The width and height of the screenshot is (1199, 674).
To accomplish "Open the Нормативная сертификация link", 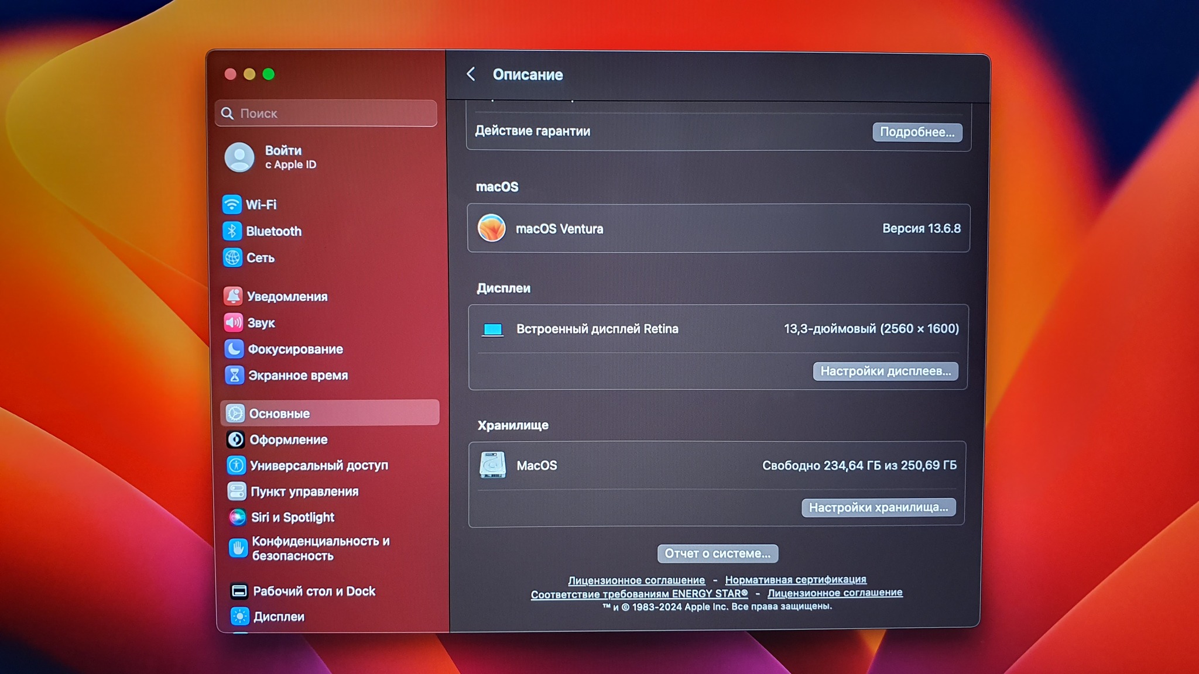I will click(795, 579).
